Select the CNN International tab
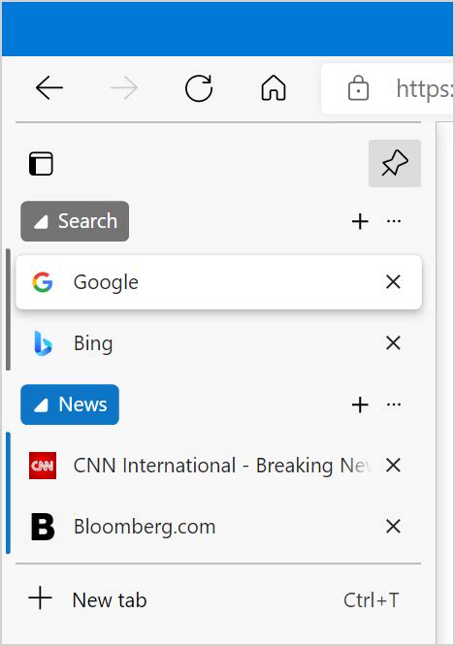The height and width of the screenshot is (646, 455). 218,466
